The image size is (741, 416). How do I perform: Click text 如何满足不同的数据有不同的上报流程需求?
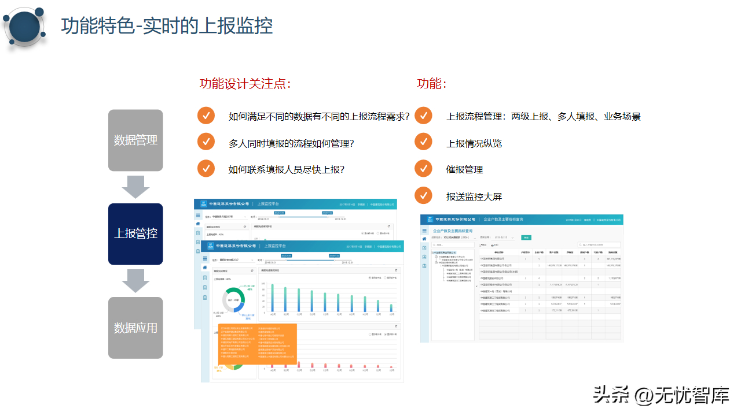pyautogui.click(x=319, y=116)
